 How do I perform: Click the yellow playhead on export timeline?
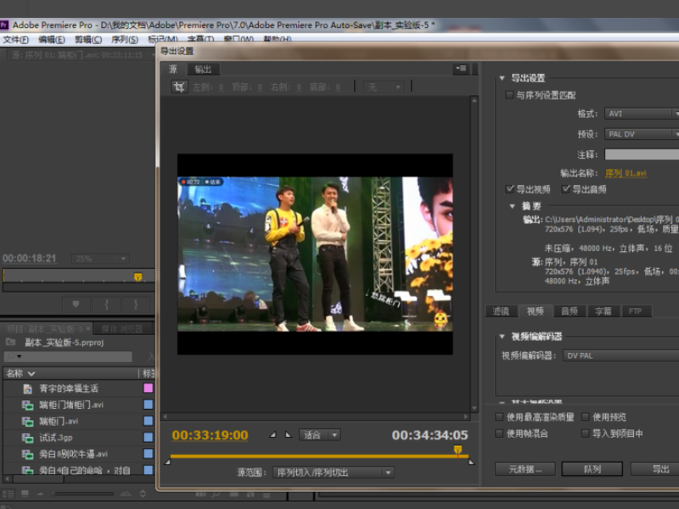coord(457,450)
